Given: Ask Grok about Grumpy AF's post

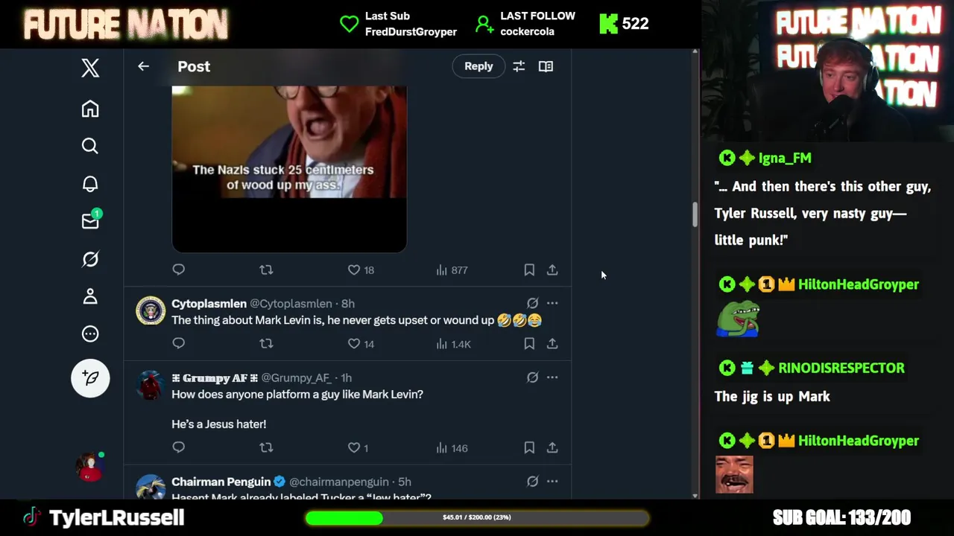Looking at the screenshot, I should point(532,377).
